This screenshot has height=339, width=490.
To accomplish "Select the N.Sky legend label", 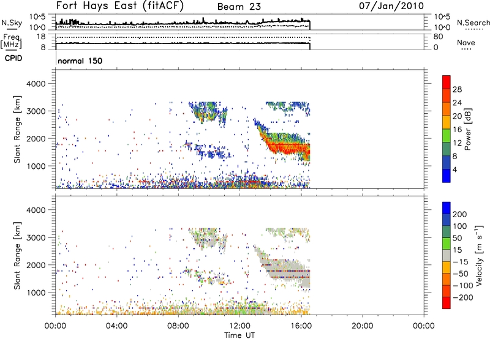I will click(x=12, y=23).
